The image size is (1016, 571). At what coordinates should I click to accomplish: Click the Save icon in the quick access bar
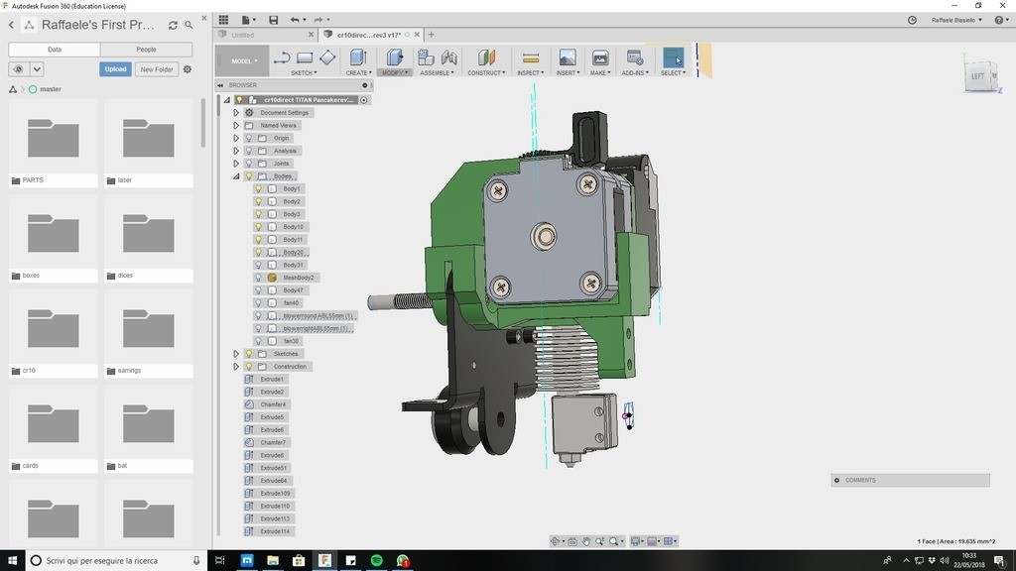pos(274,20)
